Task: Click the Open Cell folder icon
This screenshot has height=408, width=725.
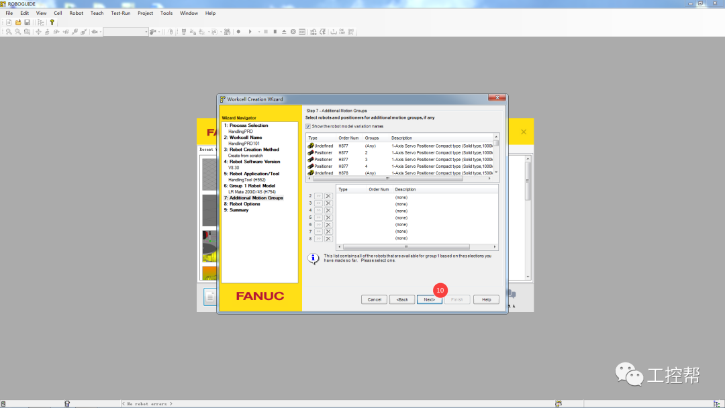Action: tap(18, 22)
